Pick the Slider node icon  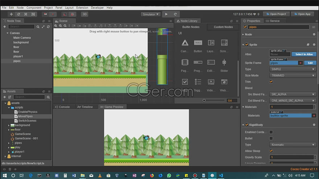[x=224, y=62]
